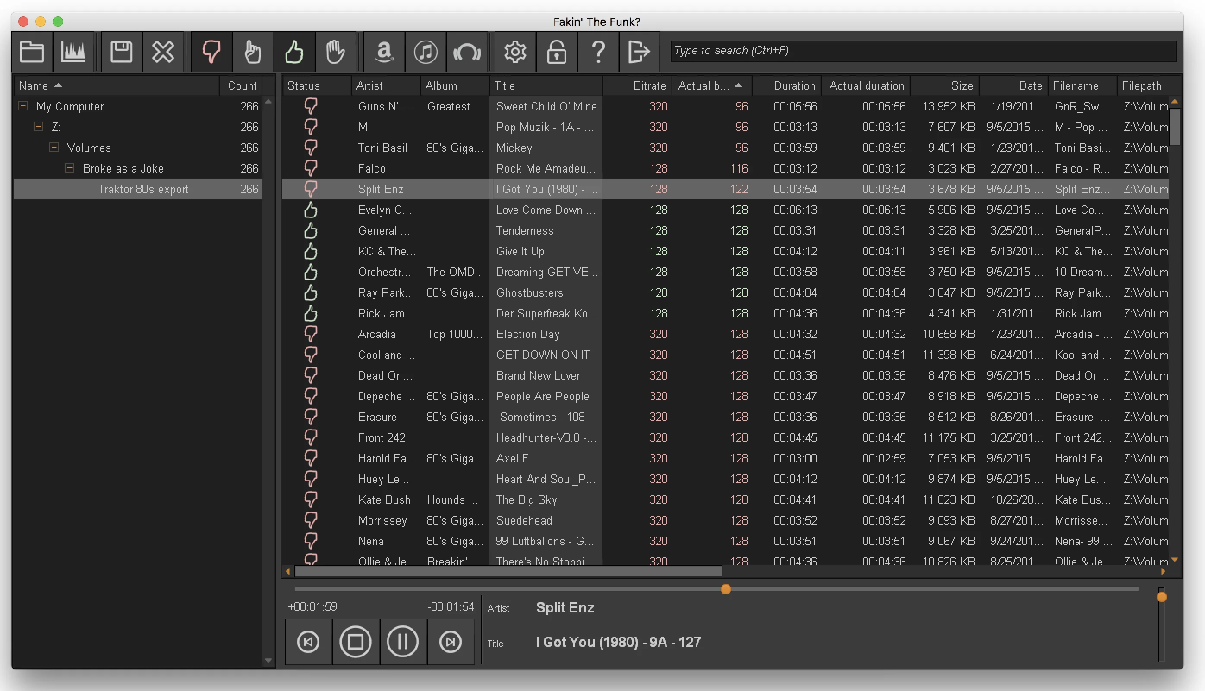Viewport: 1205px width, 691px height.
Task: Open Amazon search toolbar icon
Action: pyautogui.click(x=384, y=52)
